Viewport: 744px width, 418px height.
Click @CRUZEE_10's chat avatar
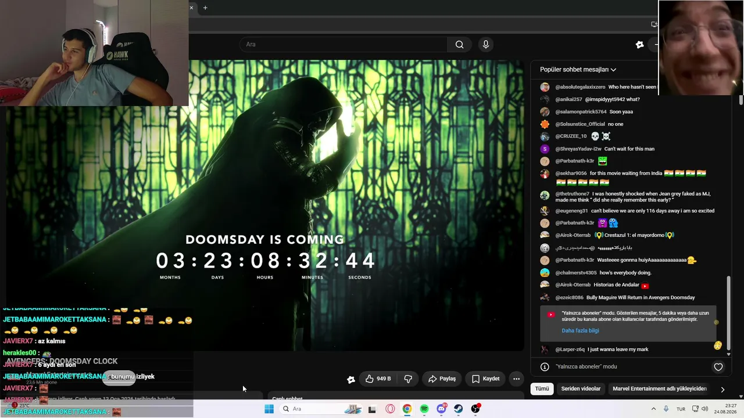click(545, 136)
